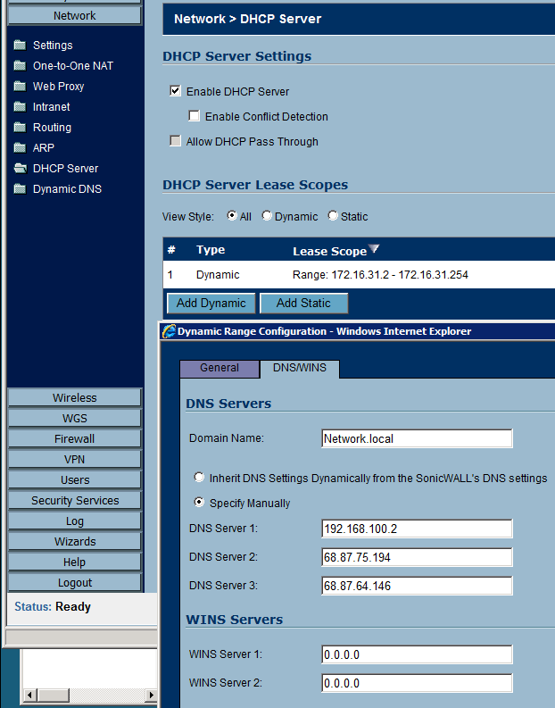Switch to the DNS/WINS tab
Screen dimensions: 555x708
(x=300, y=368)
